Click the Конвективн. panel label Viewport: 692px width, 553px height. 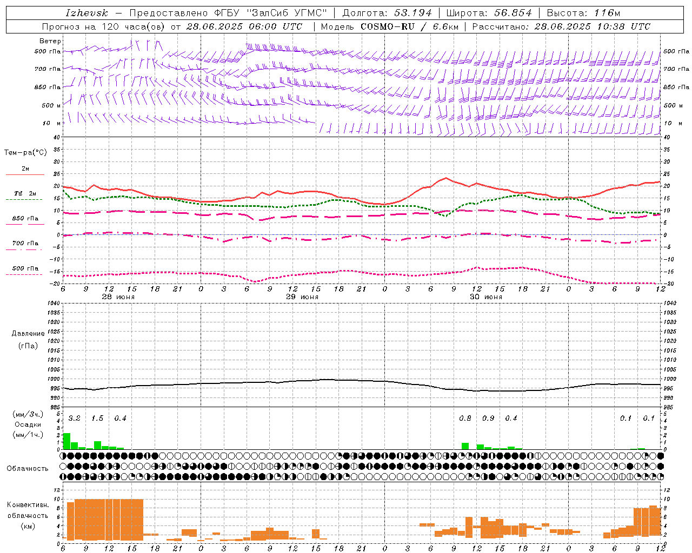pyautogui.click(x=28, y=505)
